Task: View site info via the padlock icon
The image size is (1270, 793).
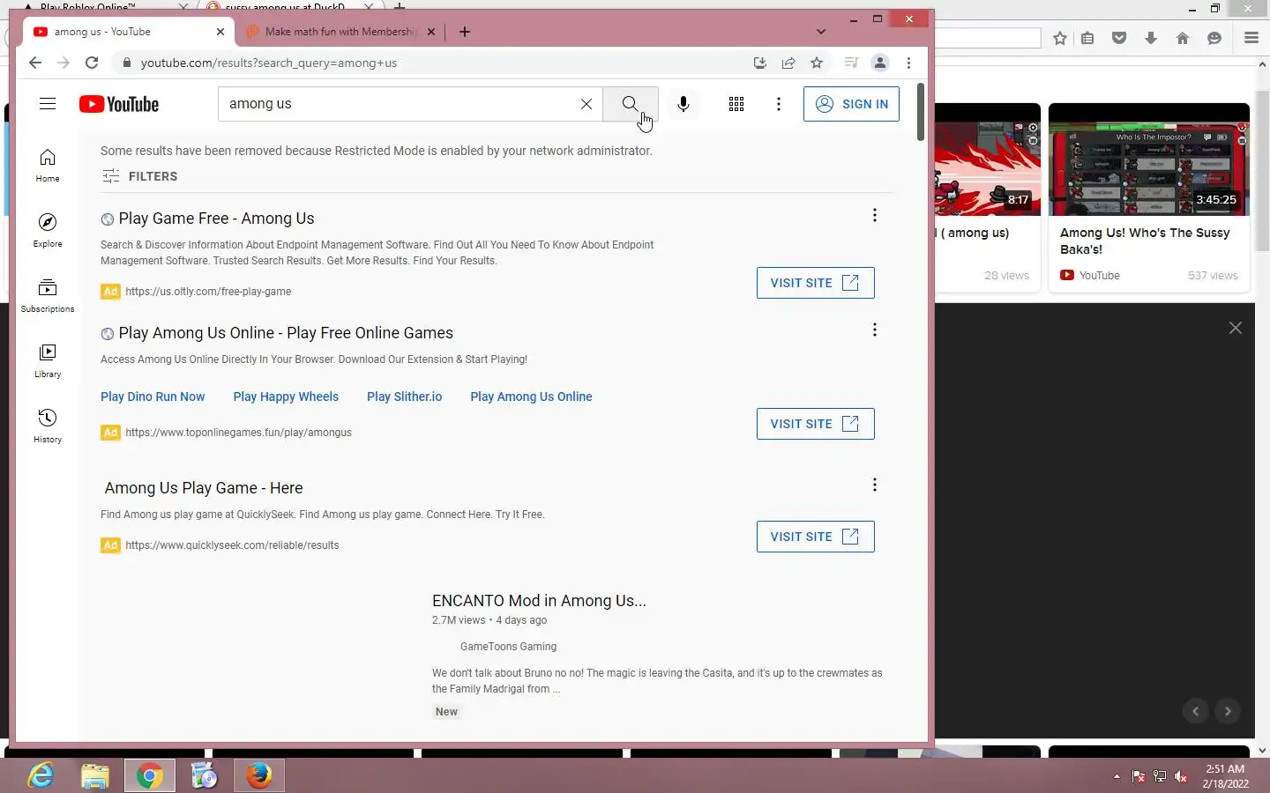Action: 127,63
